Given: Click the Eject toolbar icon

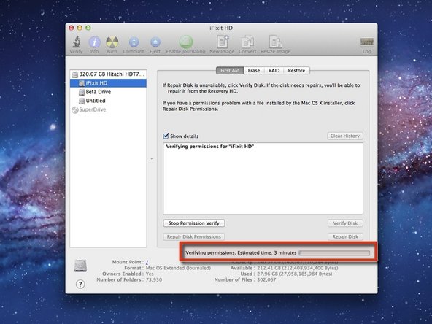Looking at the screenshot, I should click(x=155, y=42).
